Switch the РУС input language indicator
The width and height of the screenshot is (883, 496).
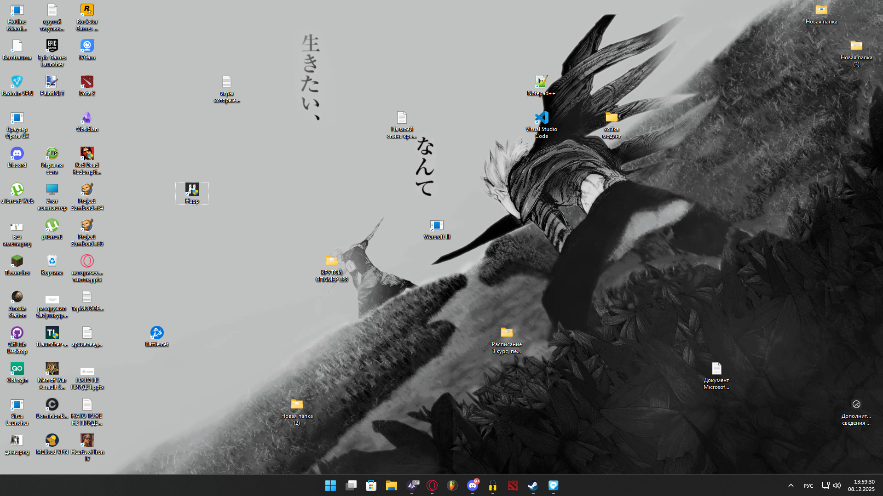point(808,485)
